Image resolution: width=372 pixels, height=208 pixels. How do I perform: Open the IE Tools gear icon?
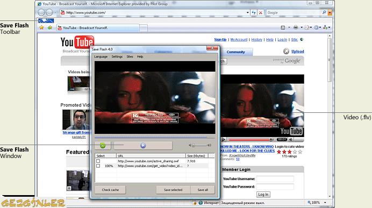(x=316, y=27)
